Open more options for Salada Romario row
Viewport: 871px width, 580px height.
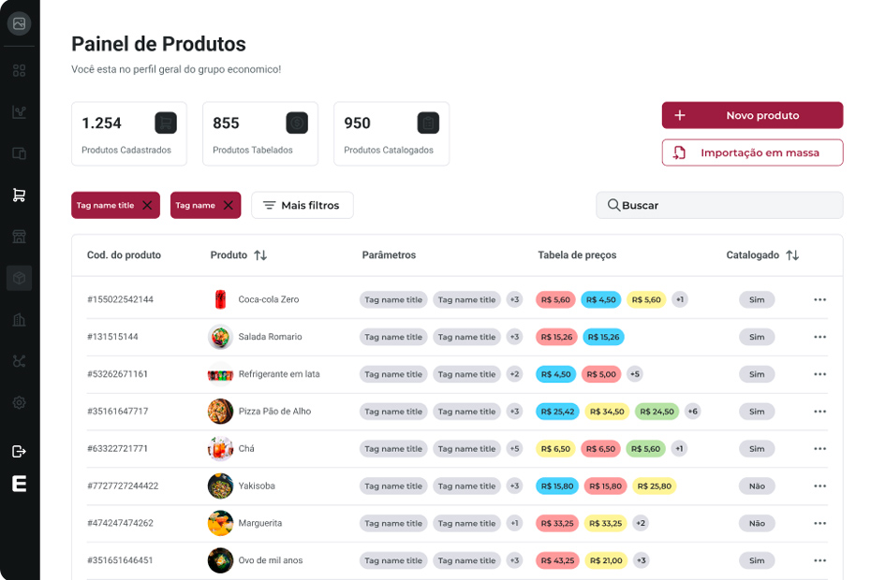pos(819,337)
